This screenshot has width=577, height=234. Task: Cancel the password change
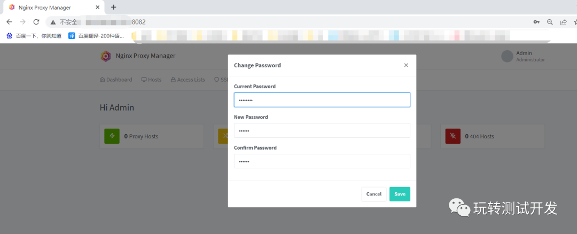coord(373,194)
